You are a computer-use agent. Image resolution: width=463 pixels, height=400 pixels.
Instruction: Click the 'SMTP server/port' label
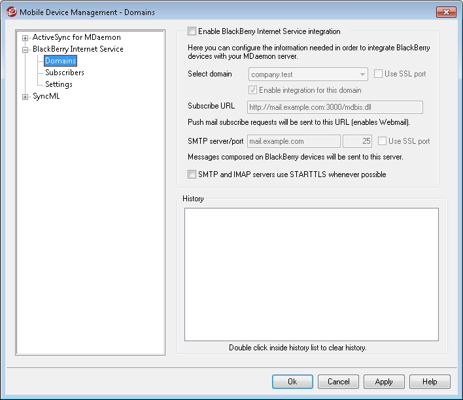pyautogui.click(x=216, y=141)
